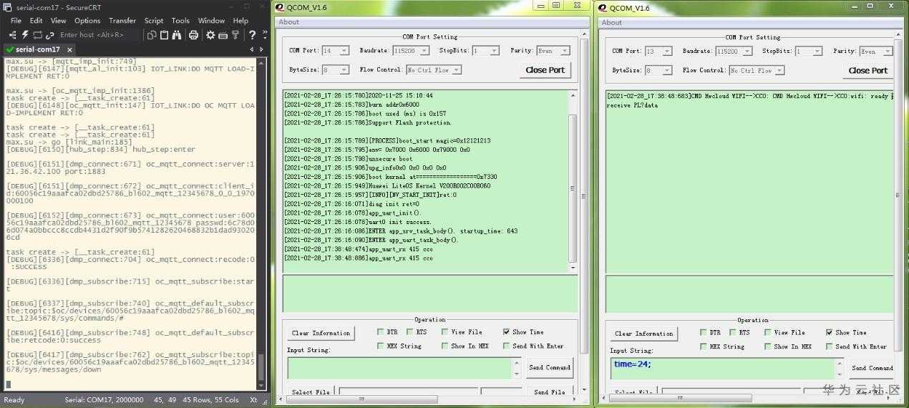Open the Window menu in SecureCRT

coord(211,21)
